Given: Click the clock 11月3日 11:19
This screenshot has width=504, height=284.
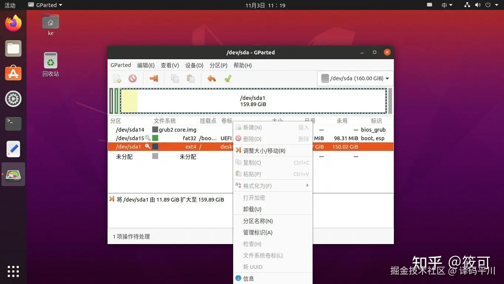Looking at the screenshot, I should pyautogui.click(x=265, y=5).
